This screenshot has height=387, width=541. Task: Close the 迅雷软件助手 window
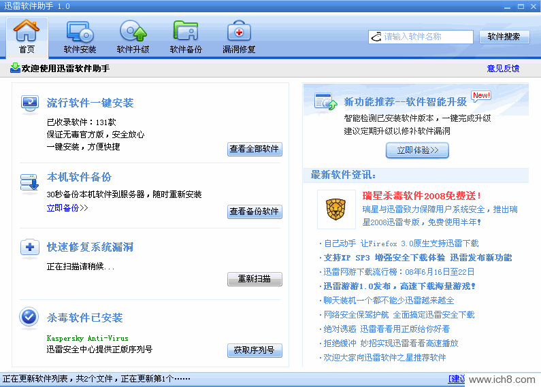(x=534, y=6)
